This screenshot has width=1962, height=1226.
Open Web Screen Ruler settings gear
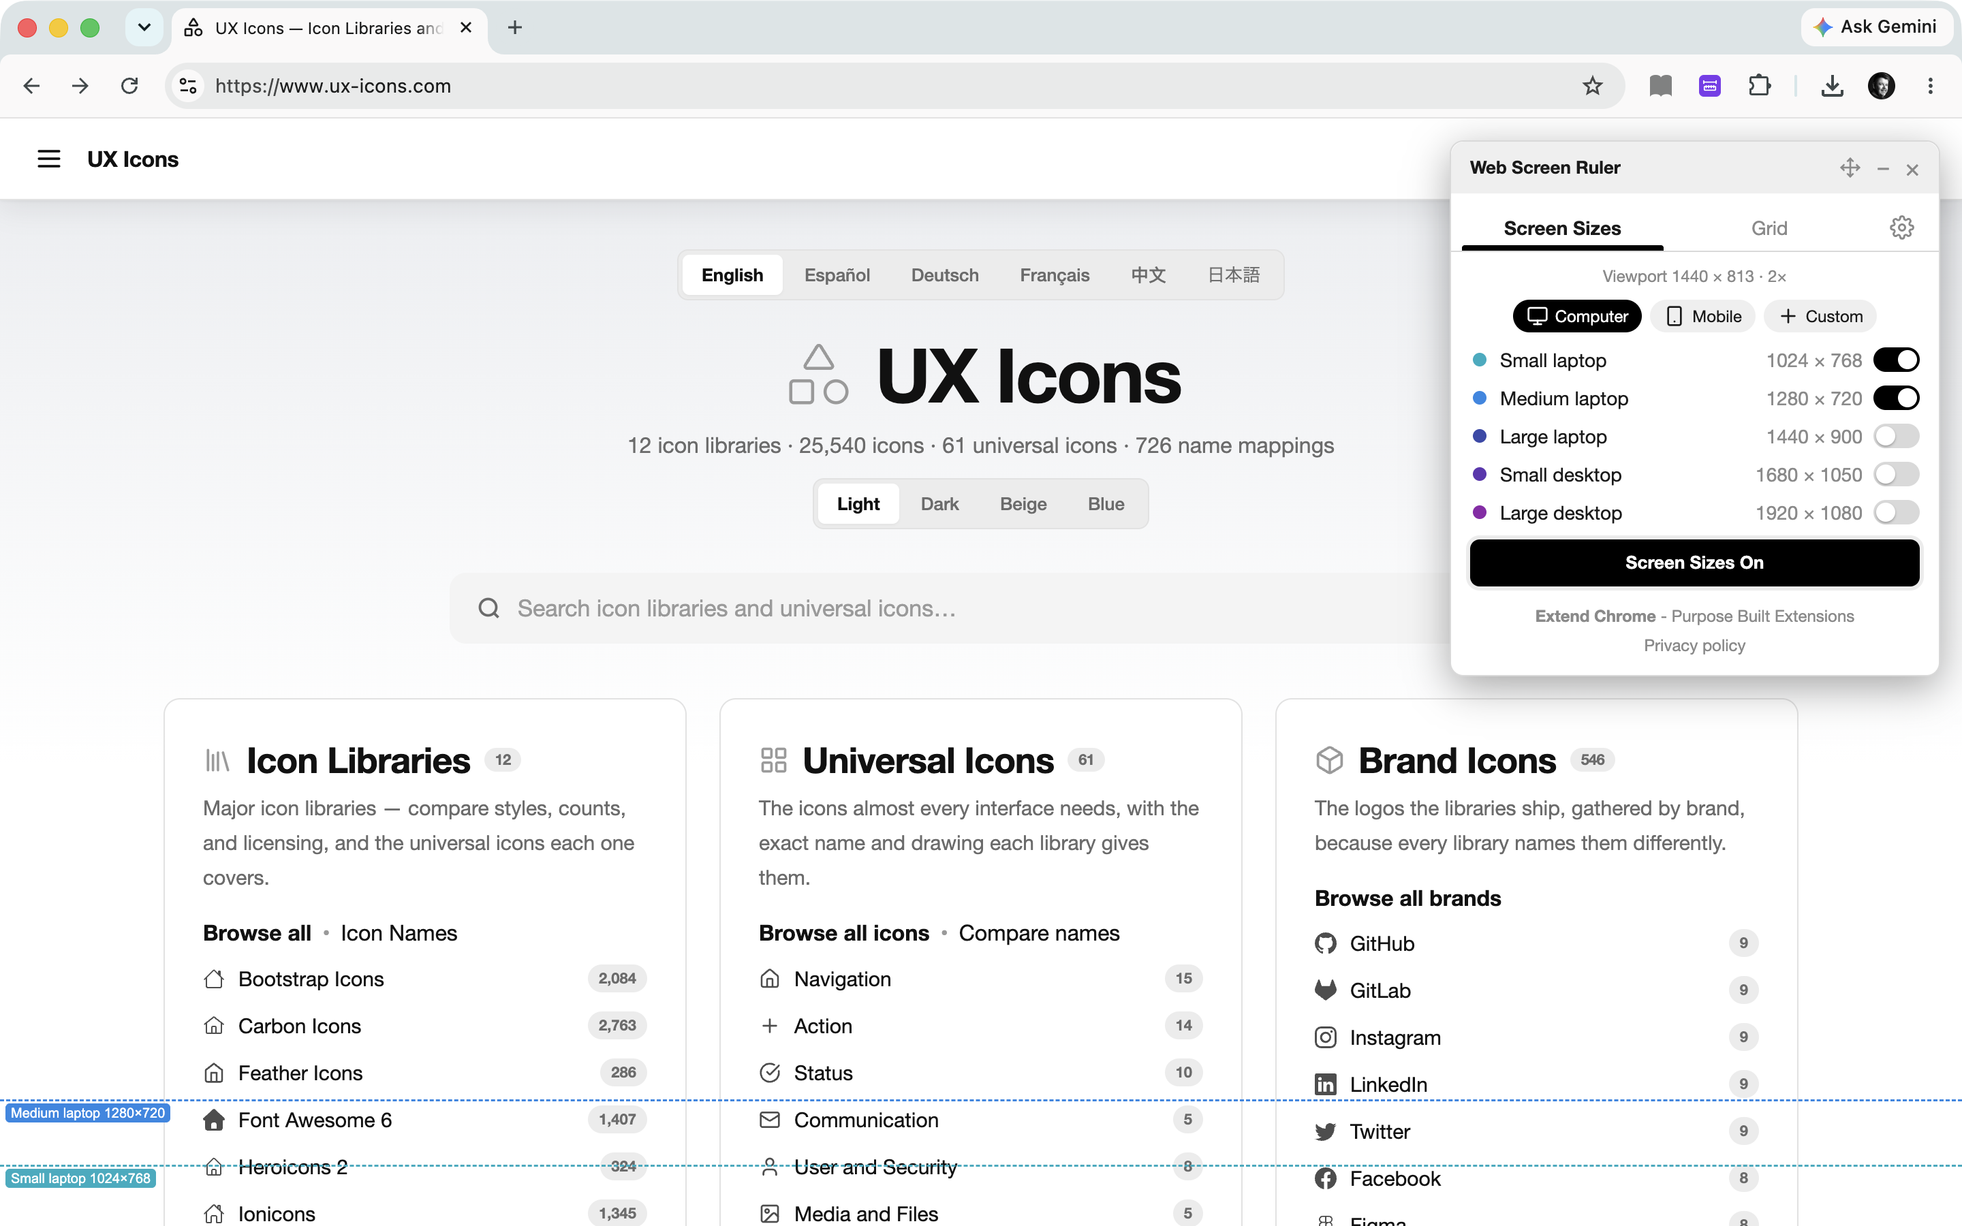[1901, 228]
